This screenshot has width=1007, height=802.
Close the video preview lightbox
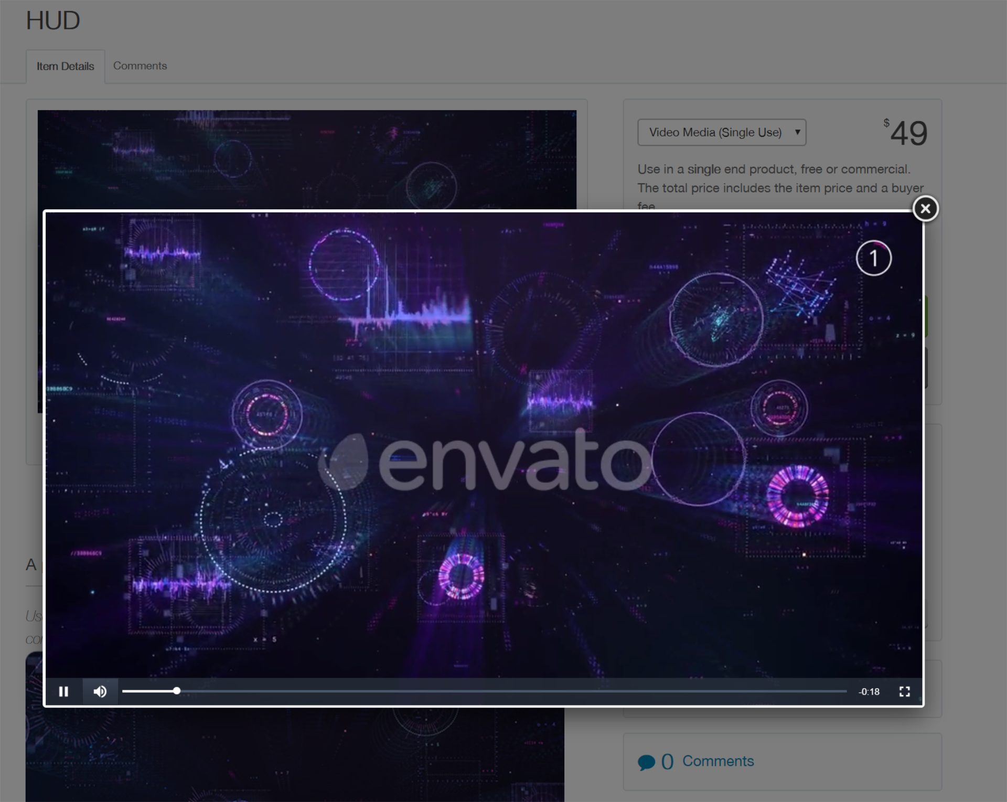[925, 209]
